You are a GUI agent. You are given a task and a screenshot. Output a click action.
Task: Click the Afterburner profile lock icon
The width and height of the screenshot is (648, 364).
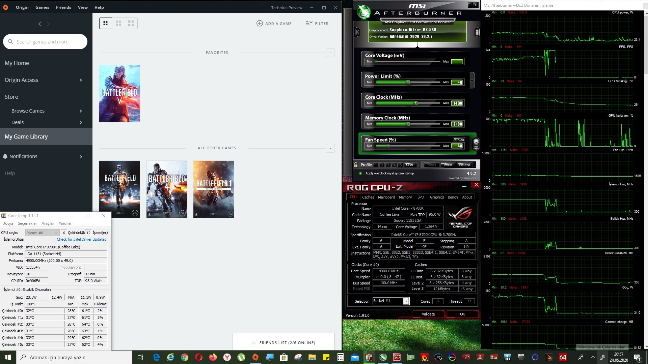click(x=356, y=164)
